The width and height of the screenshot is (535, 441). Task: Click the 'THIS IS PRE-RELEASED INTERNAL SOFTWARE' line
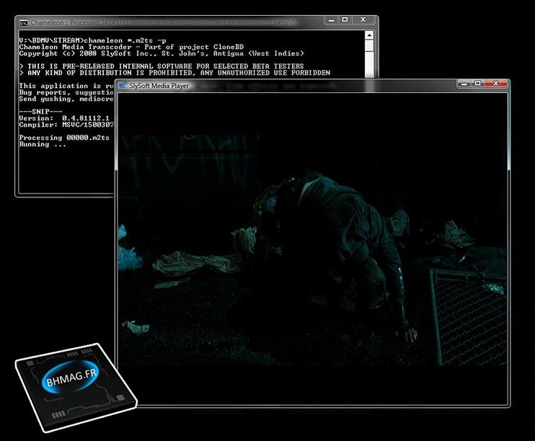(x=162, y=66)
